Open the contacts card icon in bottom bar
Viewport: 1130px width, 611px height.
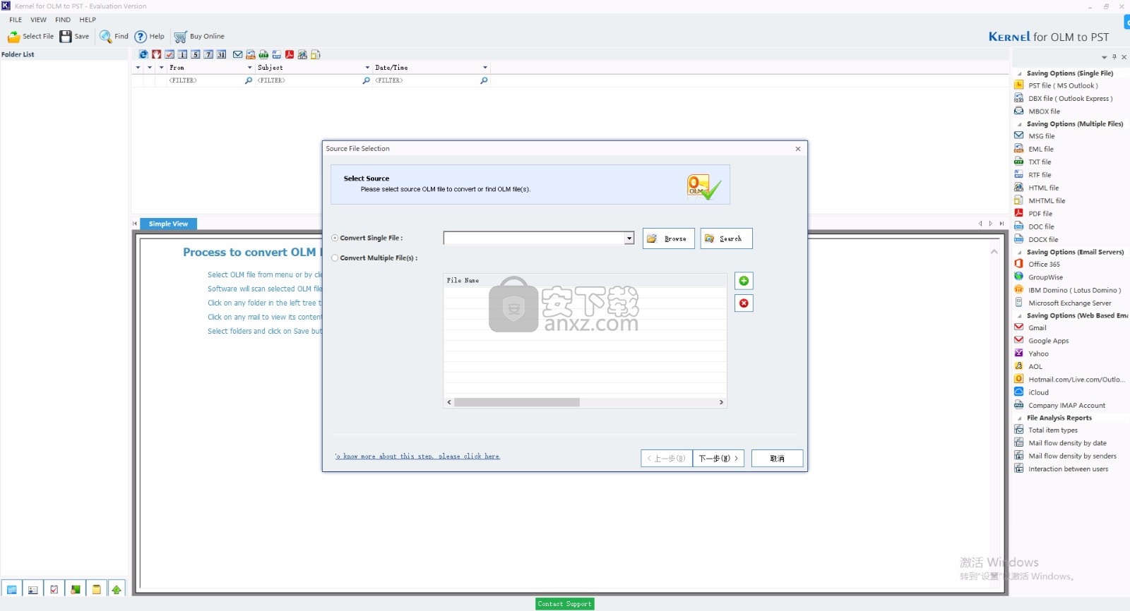pyautogui.click(x=33, y=589)
